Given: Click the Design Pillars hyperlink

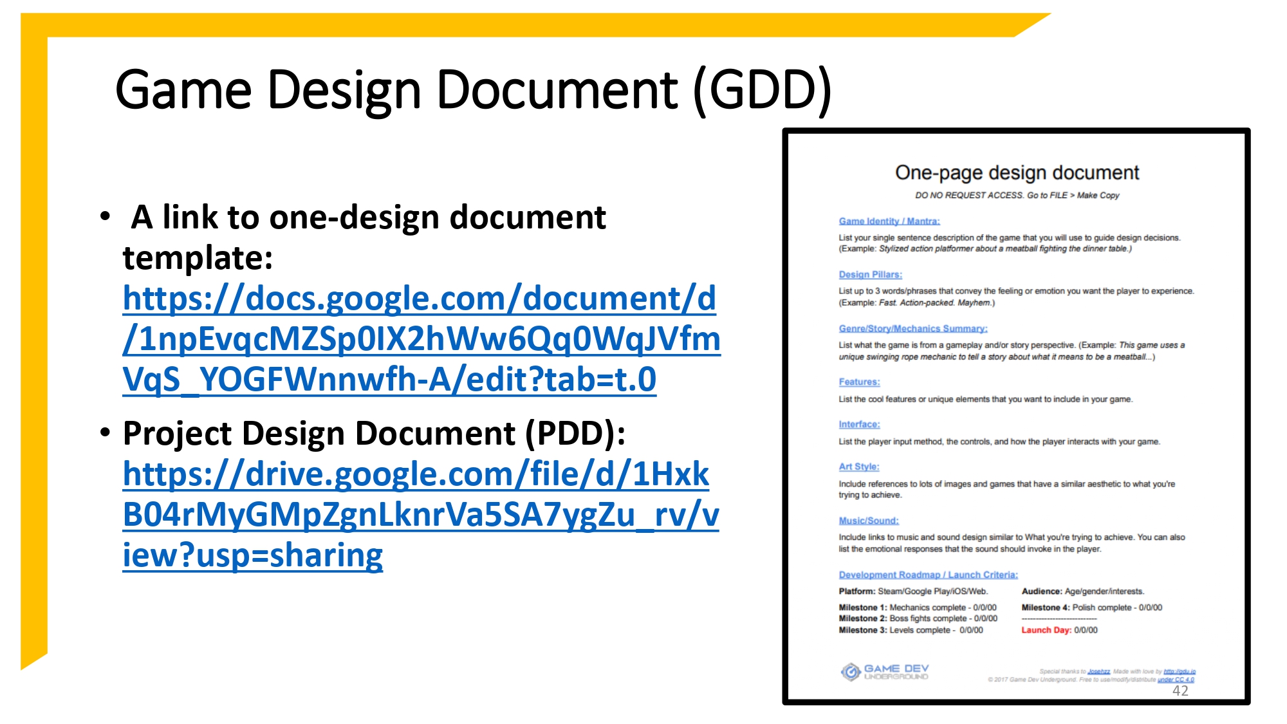Looking at the screenshot, I should click(x=870, y=274).
